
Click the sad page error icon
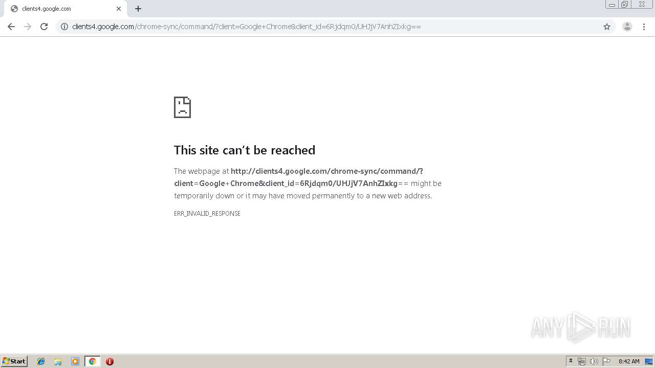(182, 107)
